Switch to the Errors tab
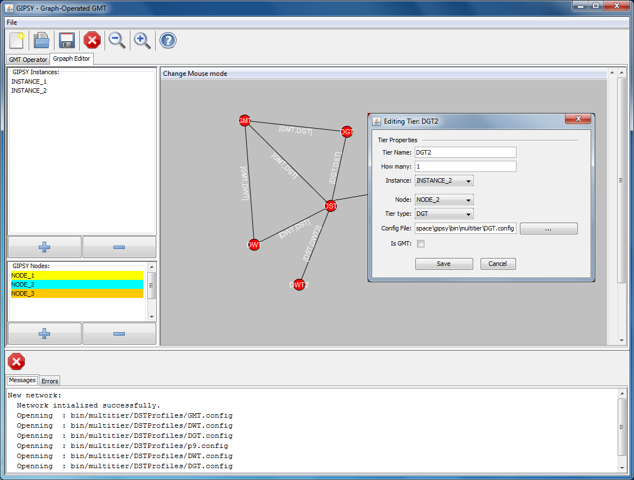Viewport: 634px width, 480px height. tap(50, 381)
